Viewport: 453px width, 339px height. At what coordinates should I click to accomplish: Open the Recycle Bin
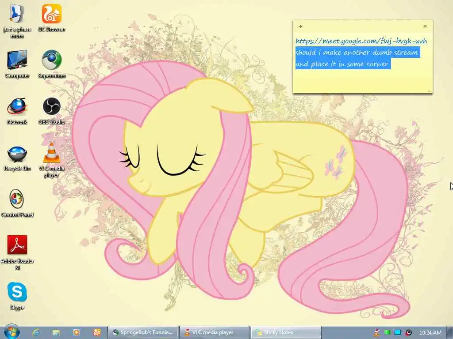(17, 158)
